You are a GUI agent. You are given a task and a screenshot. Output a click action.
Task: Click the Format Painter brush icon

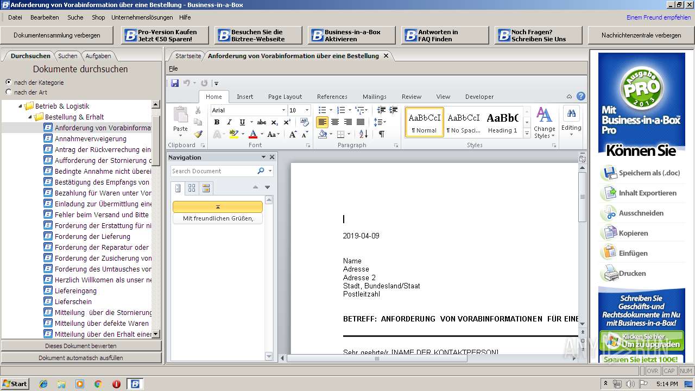(x=198, y=134)
